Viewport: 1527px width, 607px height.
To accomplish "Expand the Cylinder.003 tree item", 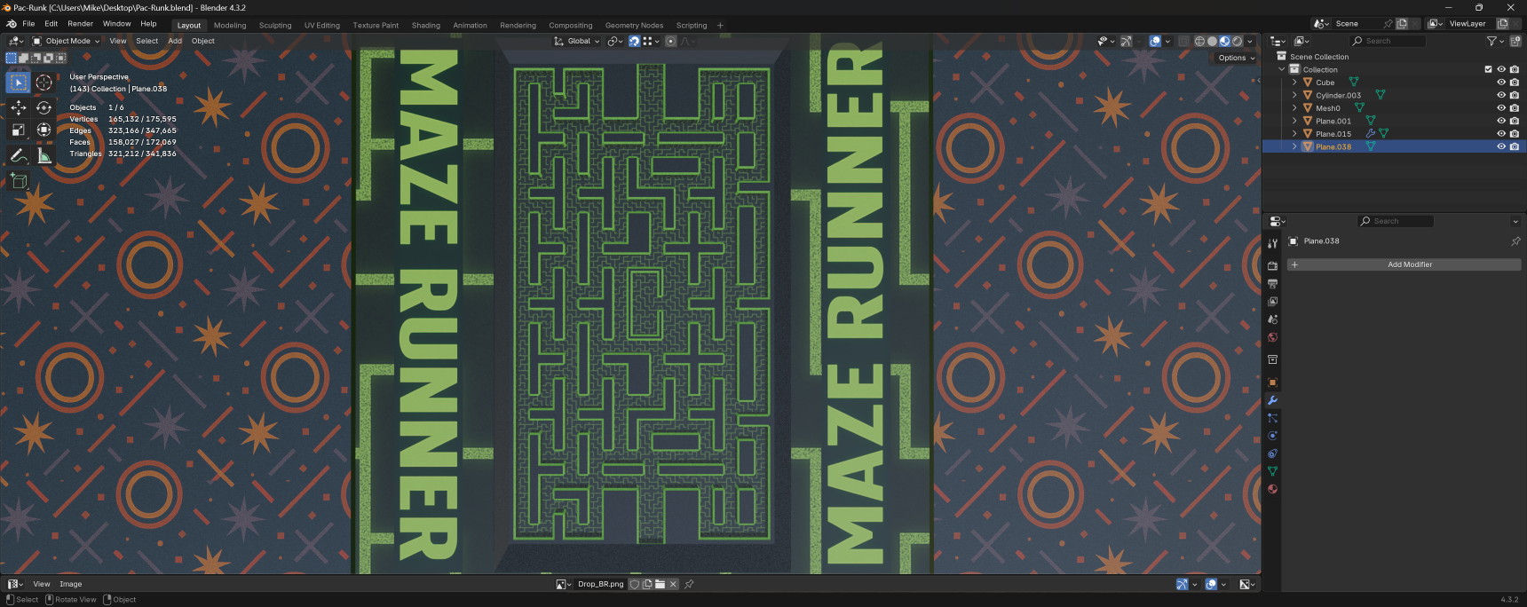I will (x=1294, y=95).
